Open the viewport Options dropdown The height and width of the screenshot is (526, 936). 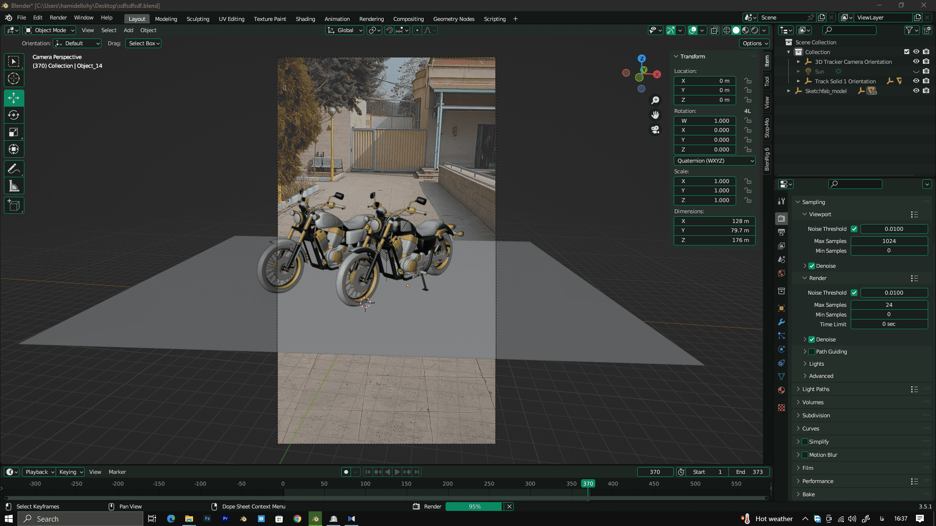click(x=755, y=43)
